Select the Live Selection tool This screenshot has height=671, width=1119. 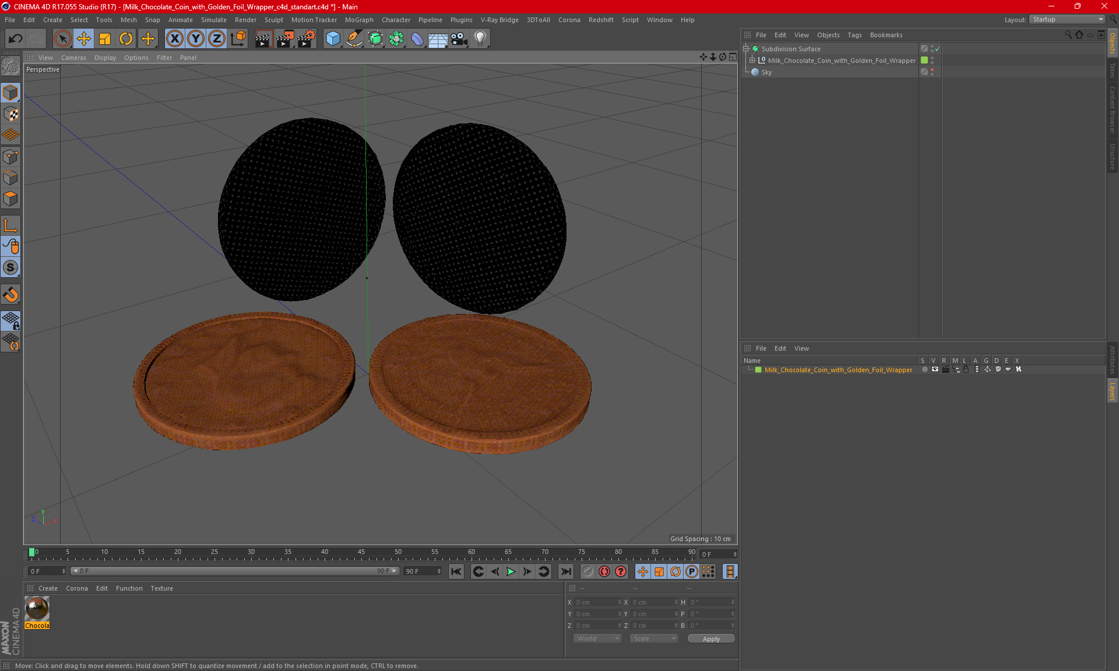[x=62, y=39]
